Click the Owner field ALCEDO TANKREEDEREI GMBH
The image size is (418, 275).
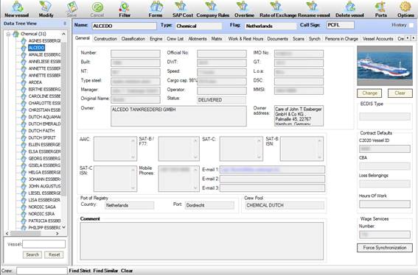(178, 116)
